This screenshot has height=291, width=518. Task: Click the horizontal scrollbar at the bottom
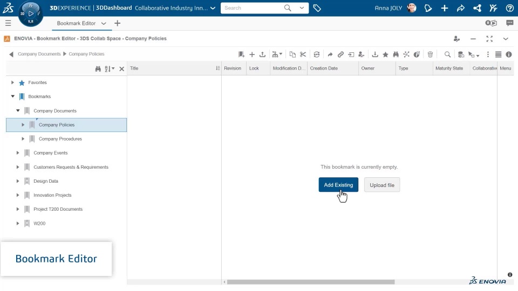(x=311, y=282)
